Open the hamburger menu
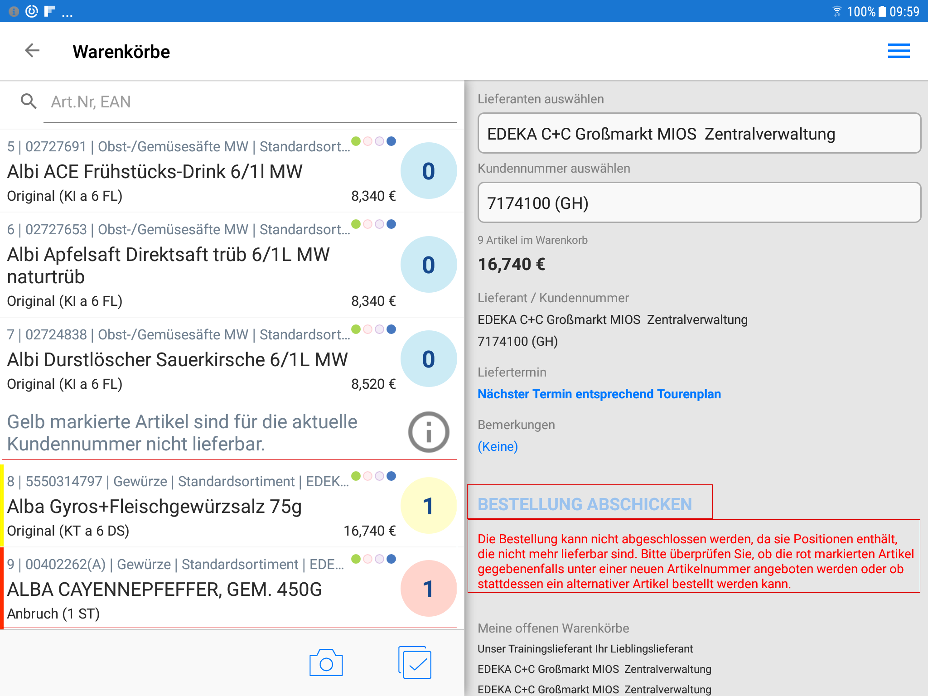The height and width of the screenshot is (696, 928). [x=899, y=51]
